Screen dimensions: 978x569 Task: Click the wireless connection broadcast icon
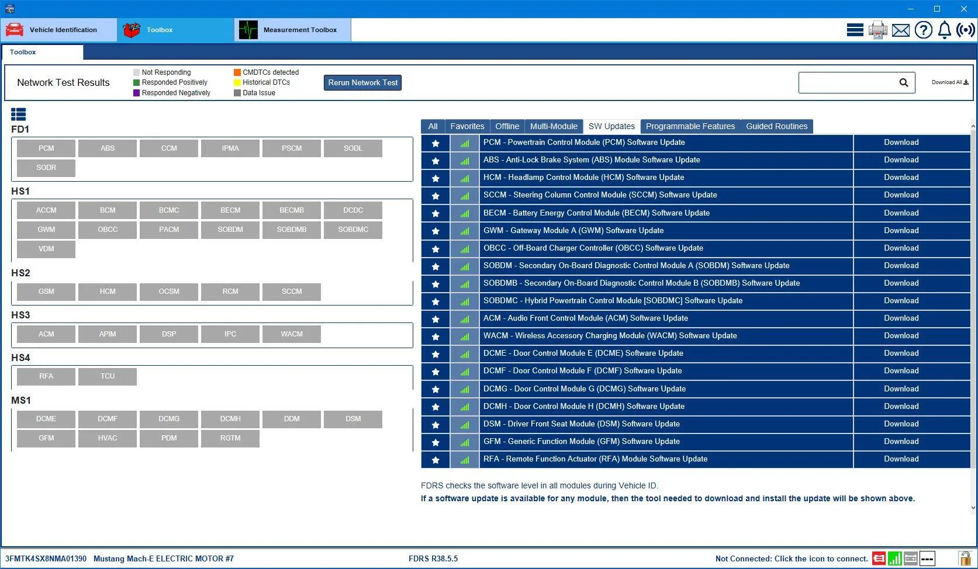tap(966, 30)
